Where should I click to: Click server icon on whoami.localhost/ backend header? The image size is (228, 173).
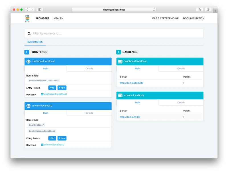tap(120, 96)
